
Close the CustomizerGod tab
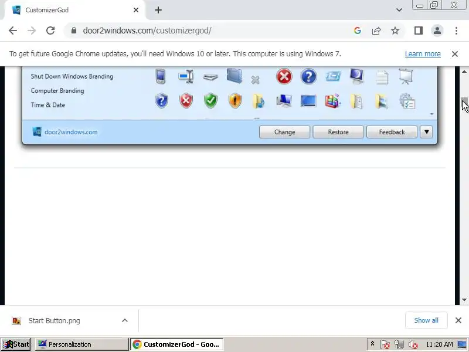point(136,10)
